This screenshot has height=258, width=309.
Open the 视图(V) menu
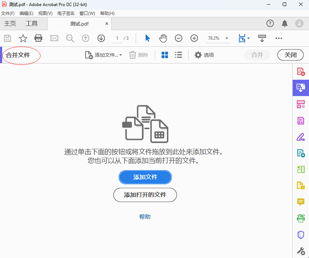click(45, 13)
